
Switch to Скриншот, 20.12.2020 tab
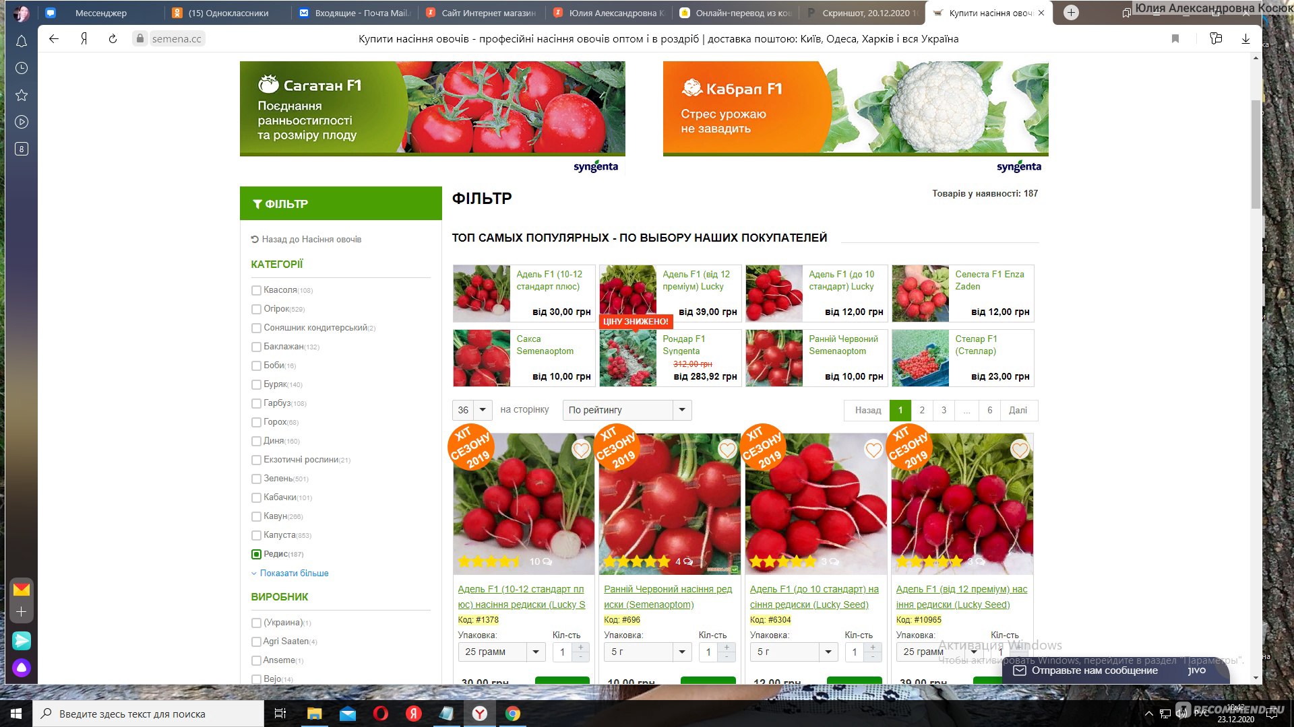coord(863,13)
